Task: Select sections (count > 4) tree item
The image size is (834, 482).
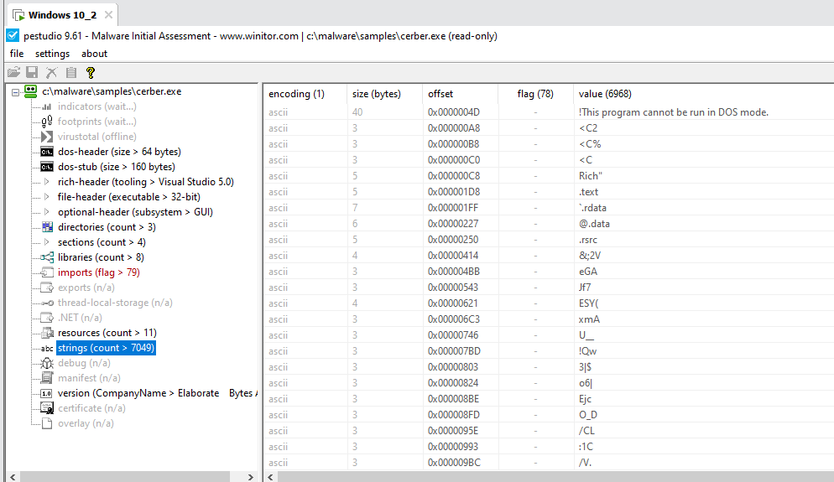Action: pyautogui.click(x=102, y=242)
